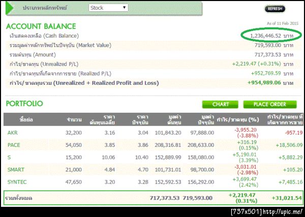Click SMART quantity 21,000
Screen dimensions: 305x217
click(74, 170)
